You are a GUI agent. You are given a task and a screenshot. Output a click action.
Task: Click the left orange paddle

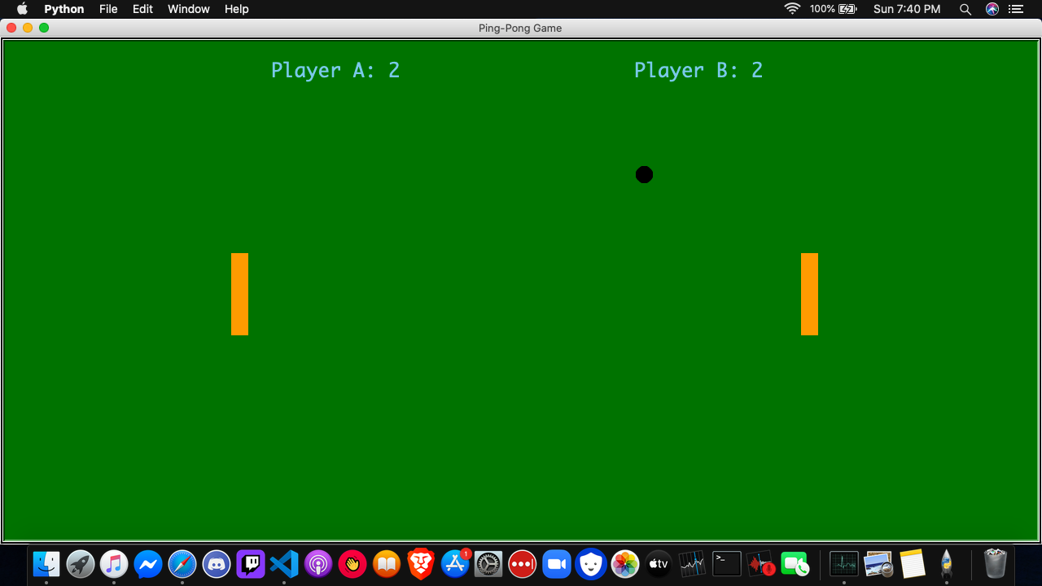coord(239,294)
